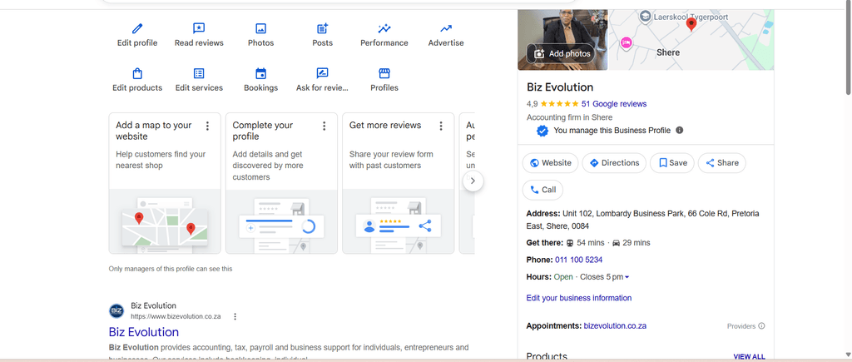
Task: Open 51 Google reviews link
Action: coord(614,104)
